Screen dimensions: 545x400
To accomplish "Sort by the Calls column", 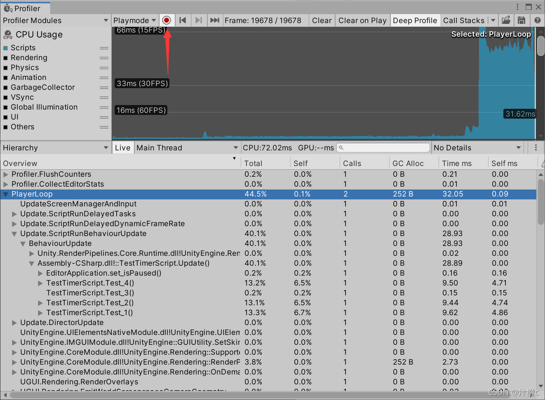I will pyautogui.click(x=364, y=163).
